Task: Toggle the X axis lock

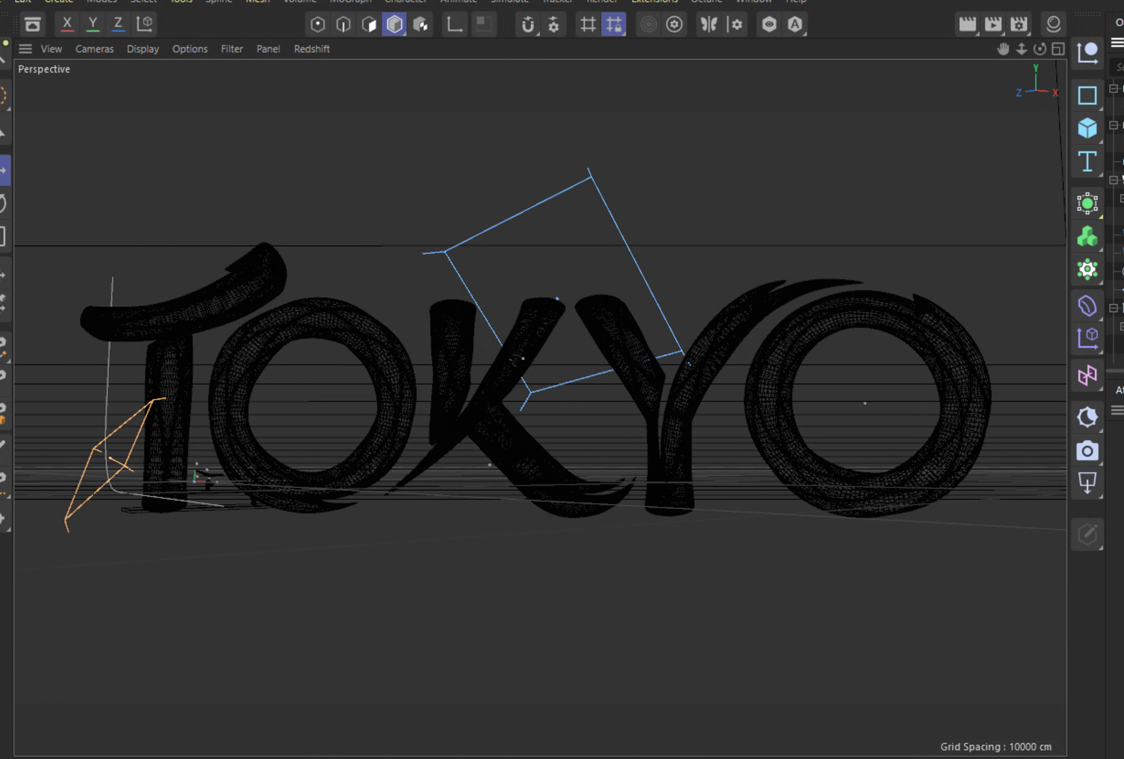Action: 67,24
